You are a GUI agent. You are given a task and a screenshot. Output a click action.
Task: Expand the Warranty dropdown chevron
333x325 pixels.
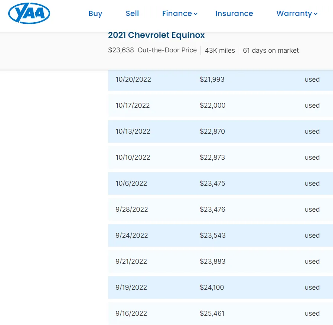tap(316, 14)
